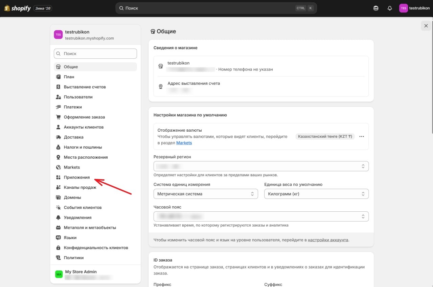Click the Общие store icon in sidebar

coord(58,67)
